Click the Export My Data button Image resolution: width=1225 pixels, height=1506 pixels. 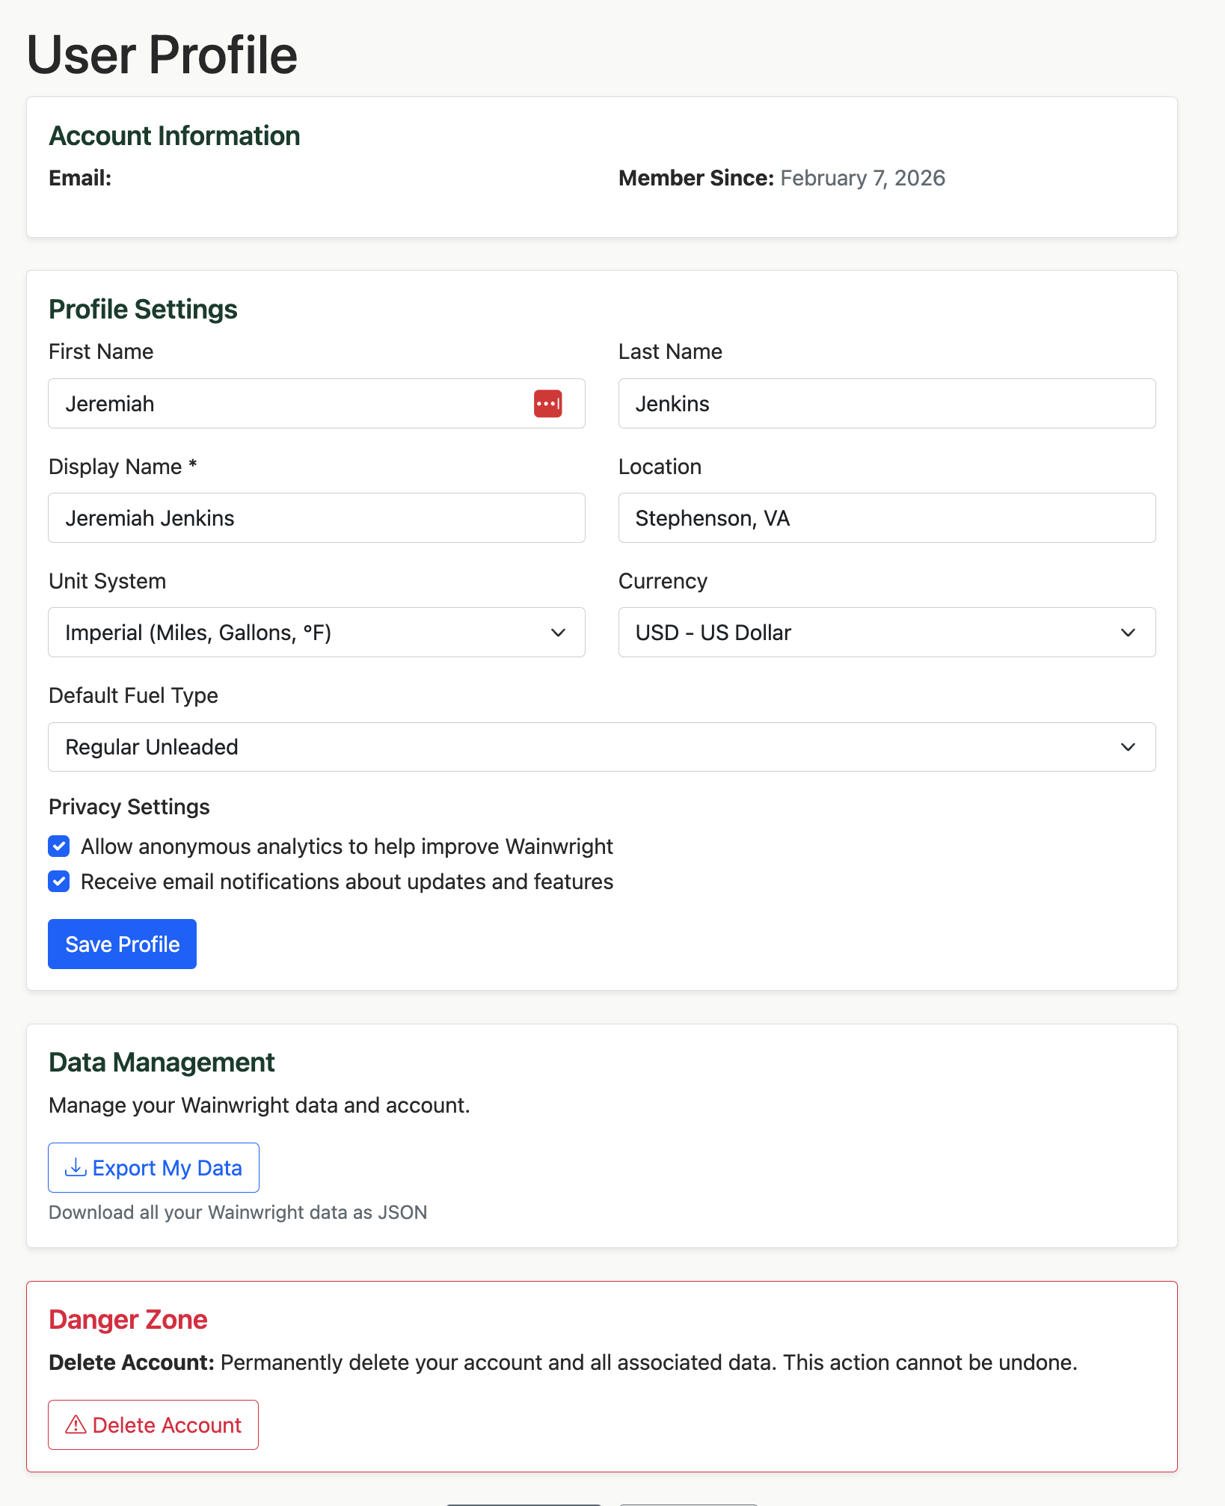(x=153, y=1167)
